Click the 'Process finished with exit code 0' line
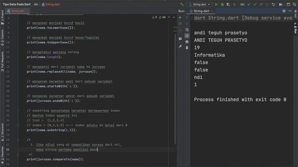 pos(240,100)
